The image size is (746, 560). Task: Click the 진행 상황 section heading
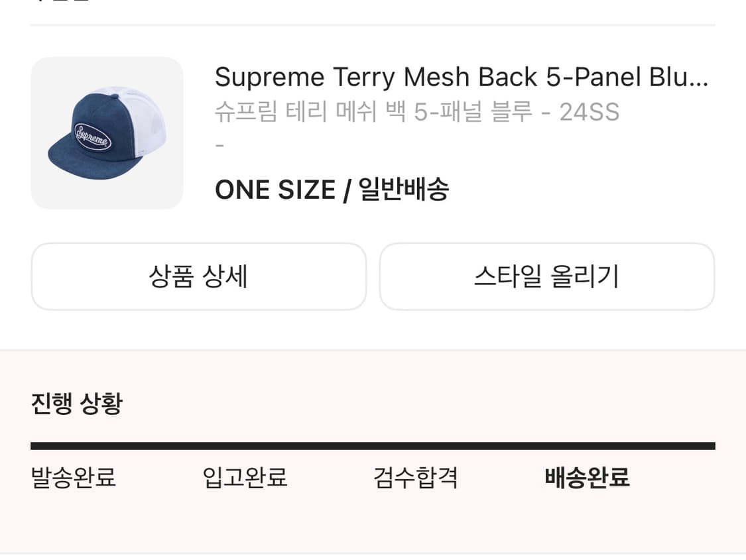point(76,404)
